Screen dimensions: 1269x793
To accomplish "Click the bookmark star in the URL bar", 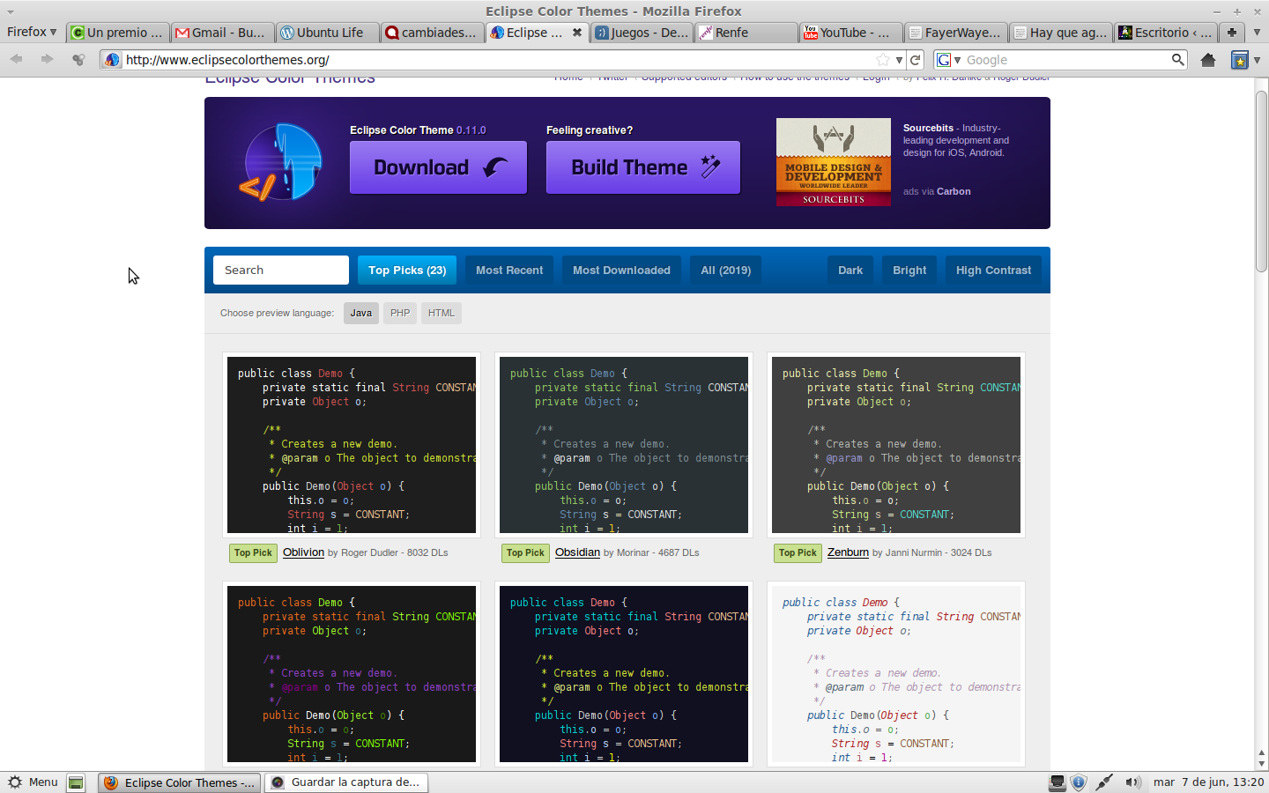I will tap(883, 60).
